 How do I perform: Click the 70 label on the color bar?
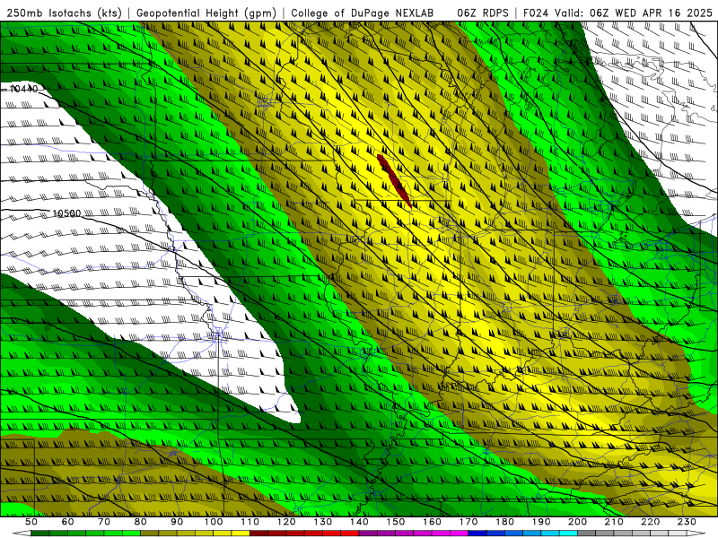coord(104,522)
